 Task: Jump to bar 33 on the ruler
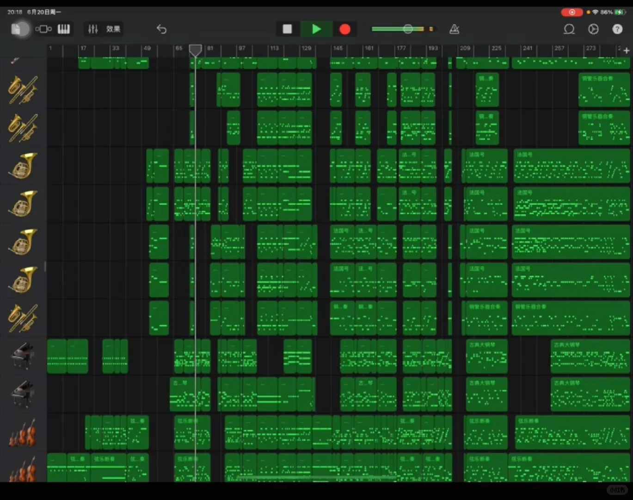tap(115, 48)
